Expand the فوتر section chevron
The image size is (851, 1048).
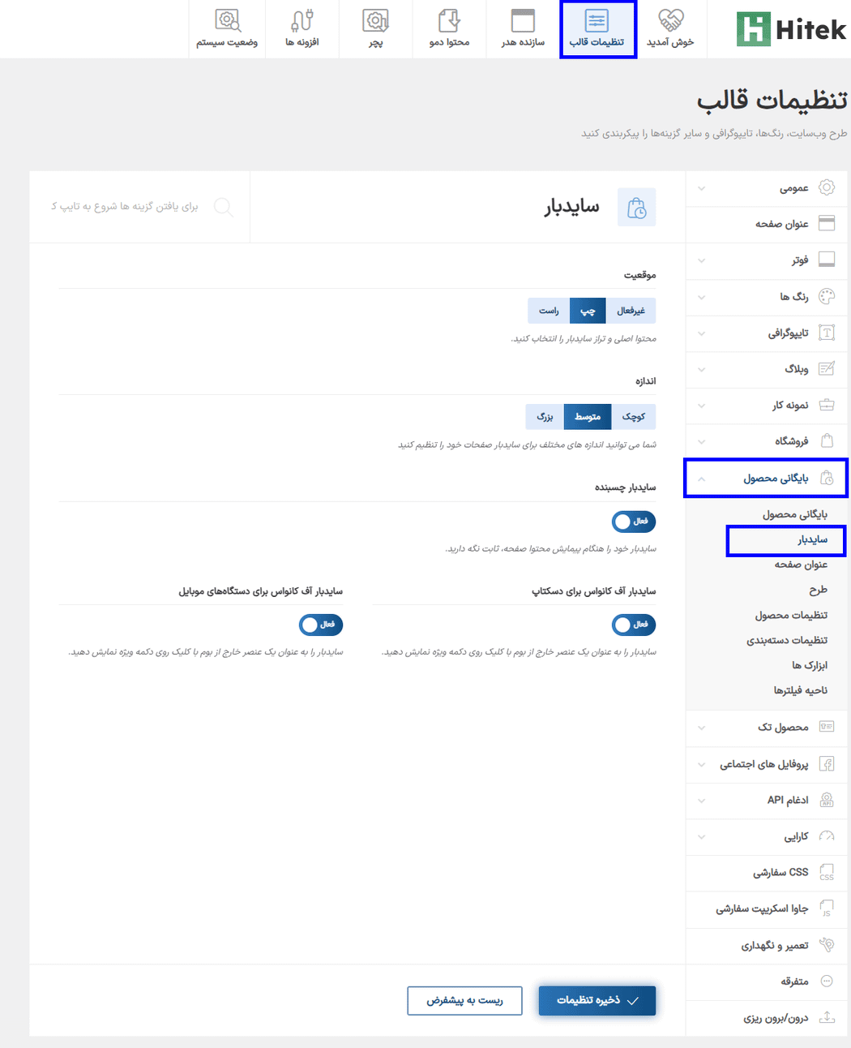coord(702,260)
